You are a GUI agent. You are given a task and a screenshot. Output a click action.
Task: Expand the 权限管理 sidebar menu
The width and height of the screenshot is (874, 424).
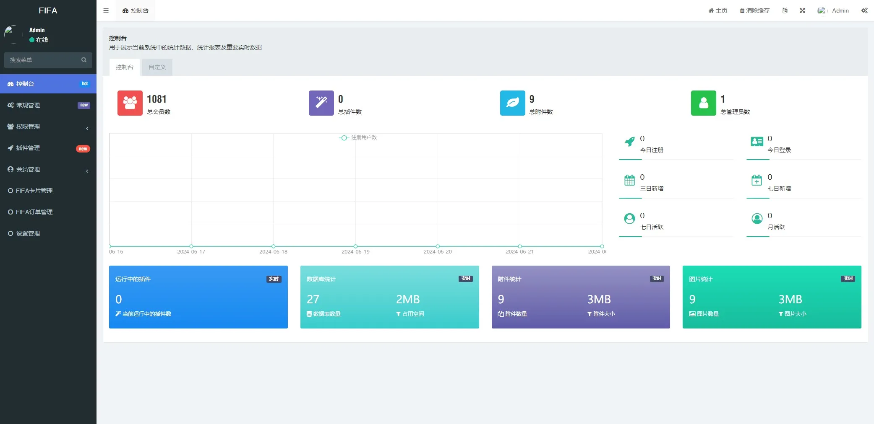click(x=48, y=127)
